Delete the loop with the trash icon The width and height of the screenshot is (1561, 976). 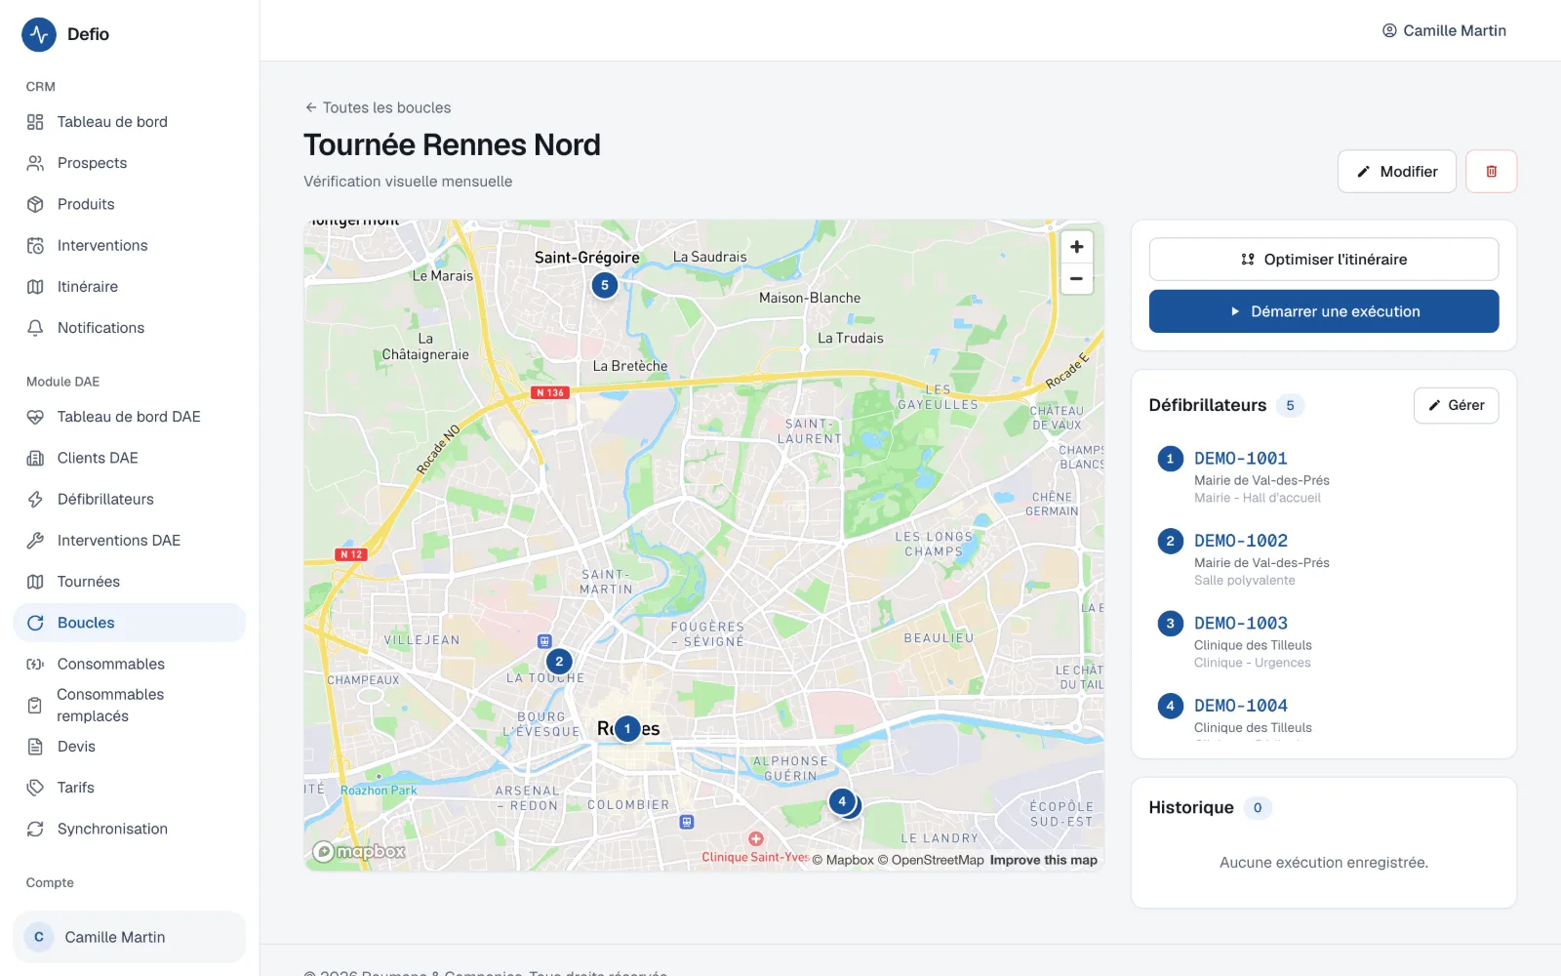tap(1491, 172)
